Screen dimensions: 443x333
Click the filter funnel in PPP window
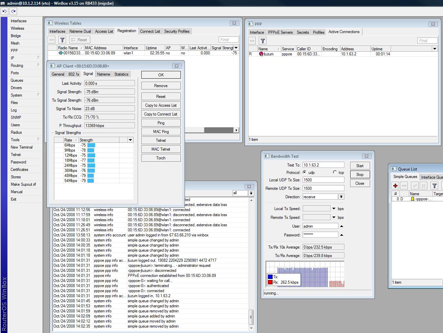pyautogui.click(x=262, y=41)
